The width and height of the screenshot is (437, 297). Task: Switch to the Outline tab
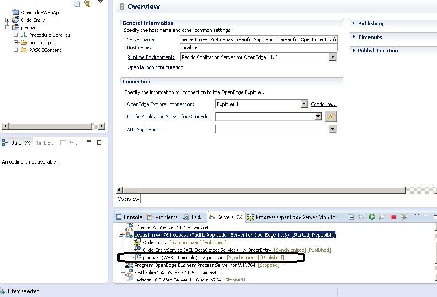click(16, 142)
